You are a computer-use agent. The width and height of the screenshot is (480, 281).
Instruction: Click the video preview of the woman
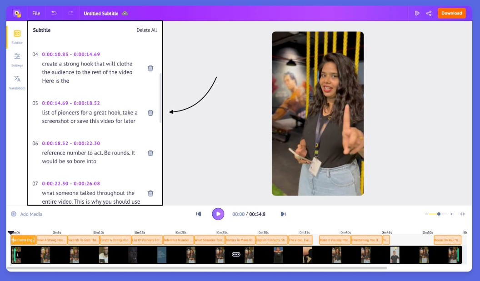318,114
